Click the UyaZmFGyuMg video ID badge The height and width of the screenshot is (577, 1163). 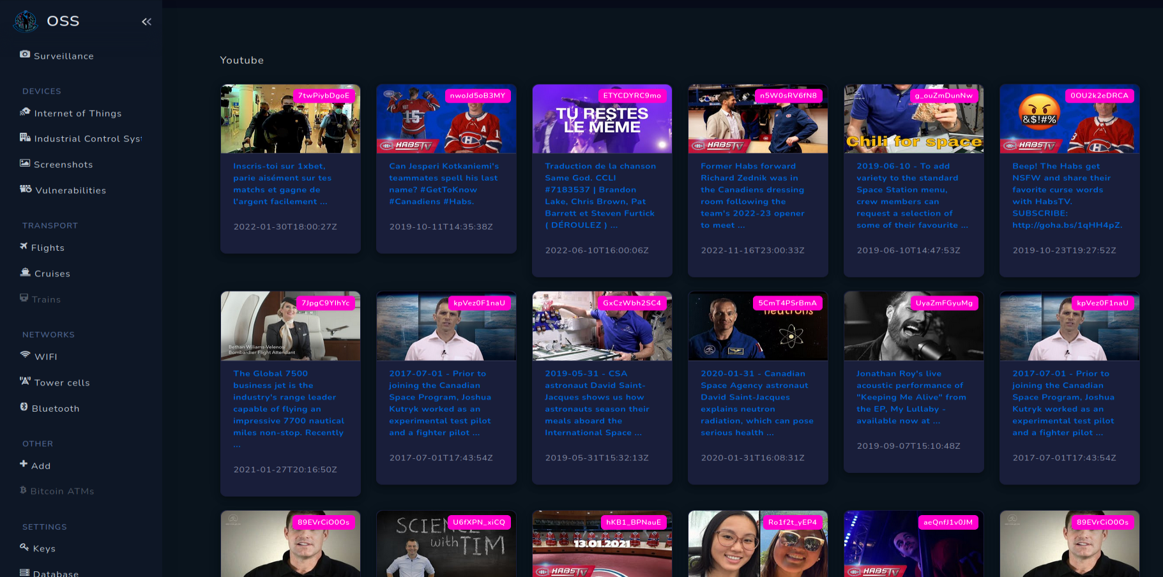[945, 303]
